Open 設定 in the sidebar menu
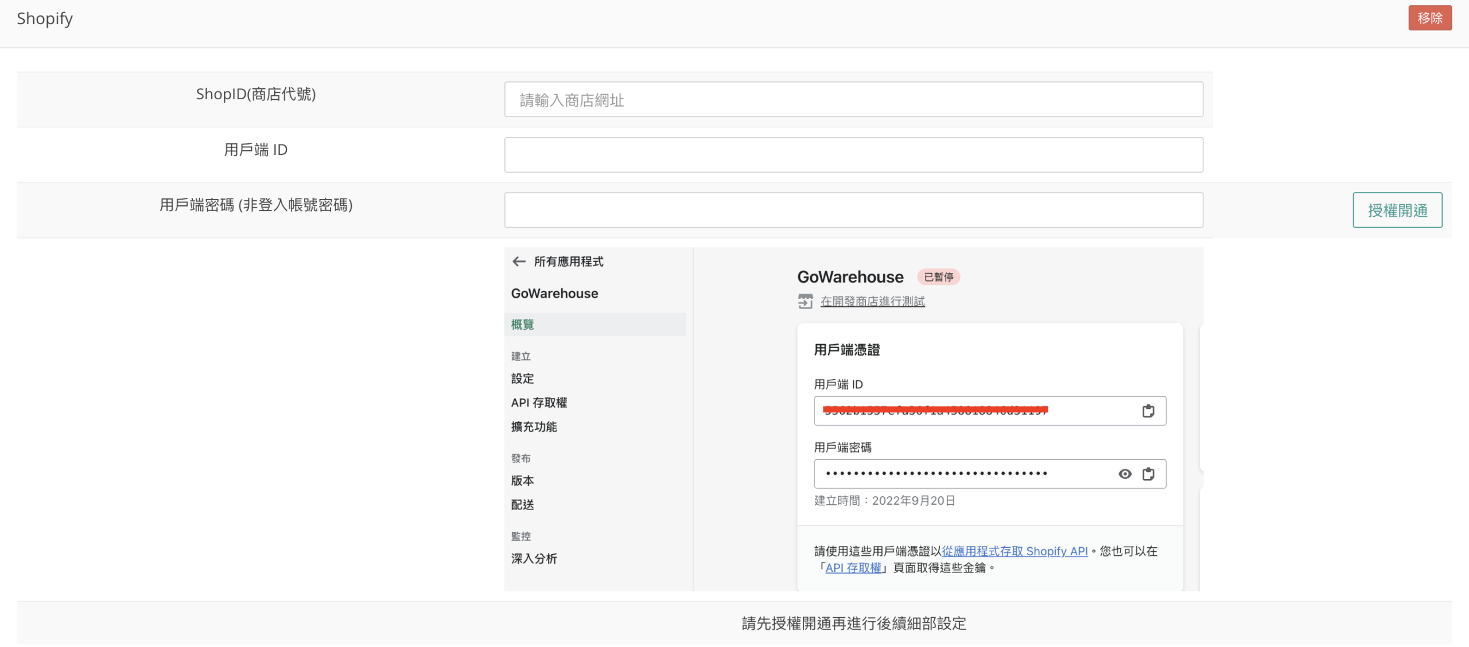Viewport: 1469px width, 647px height. tap(523, 379)
